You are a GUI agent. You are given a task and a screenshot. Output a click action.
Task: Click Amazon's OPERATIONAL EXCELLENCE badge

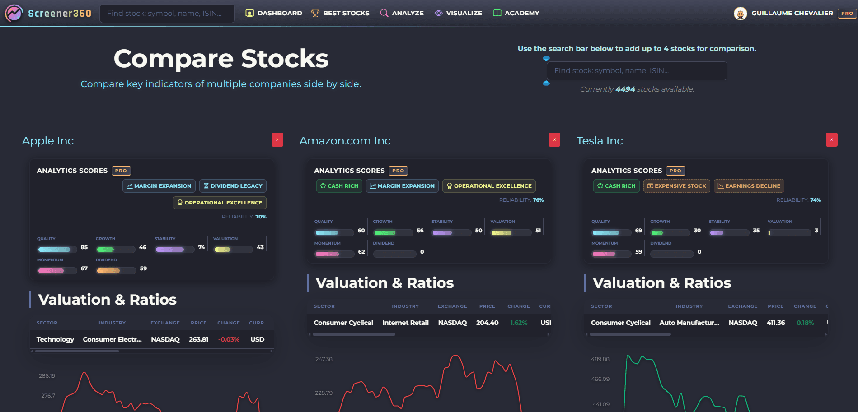pyautogui.click(x=489, y=185)
